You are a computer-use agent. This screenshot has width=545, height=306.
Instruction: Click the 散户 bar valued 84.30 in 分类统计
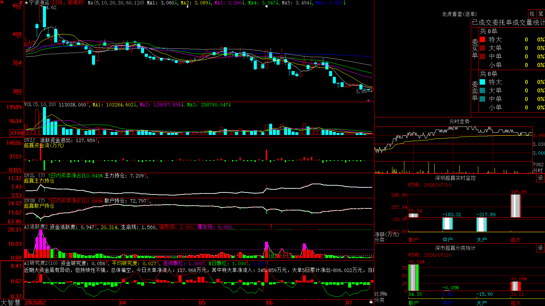coord(414,277)
